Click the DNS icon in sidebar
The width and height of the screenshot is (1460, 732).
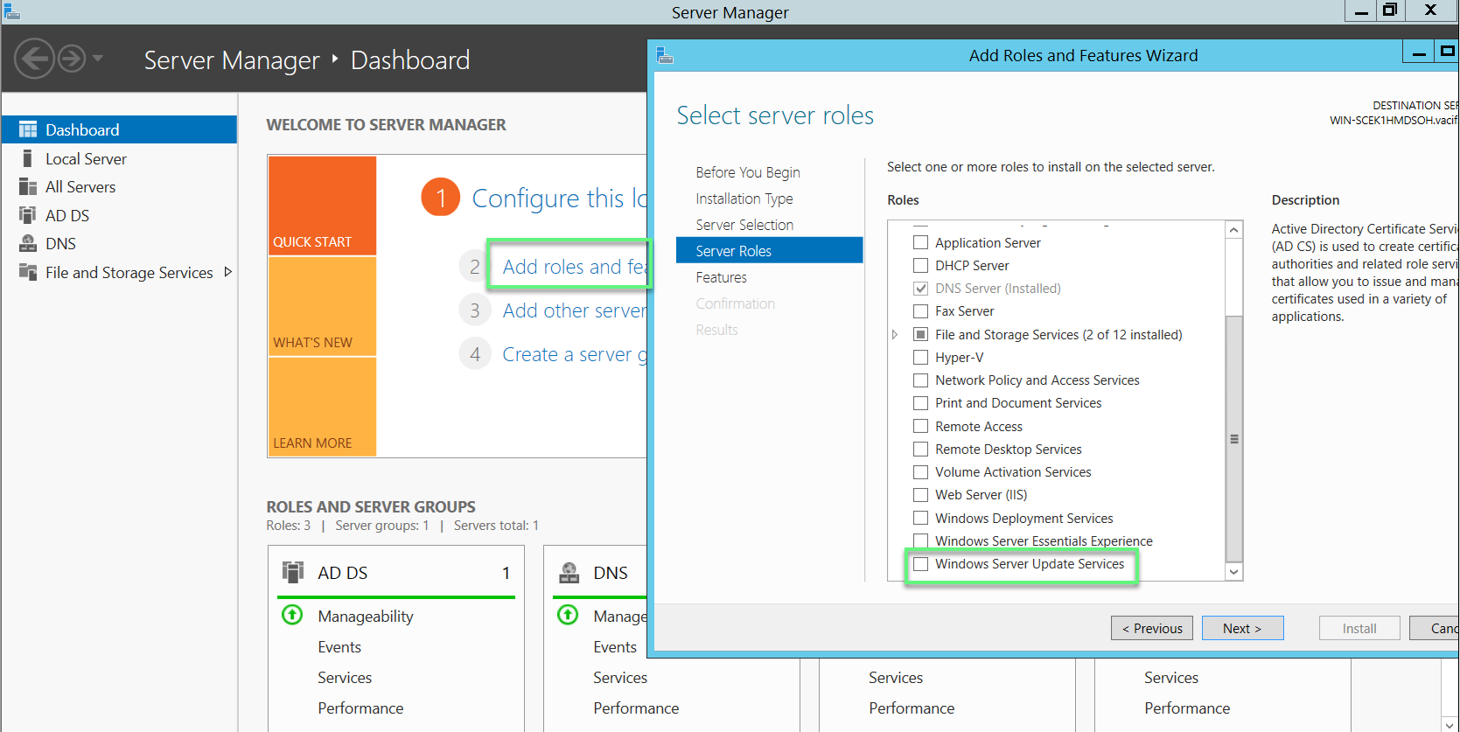coord(28,243)
